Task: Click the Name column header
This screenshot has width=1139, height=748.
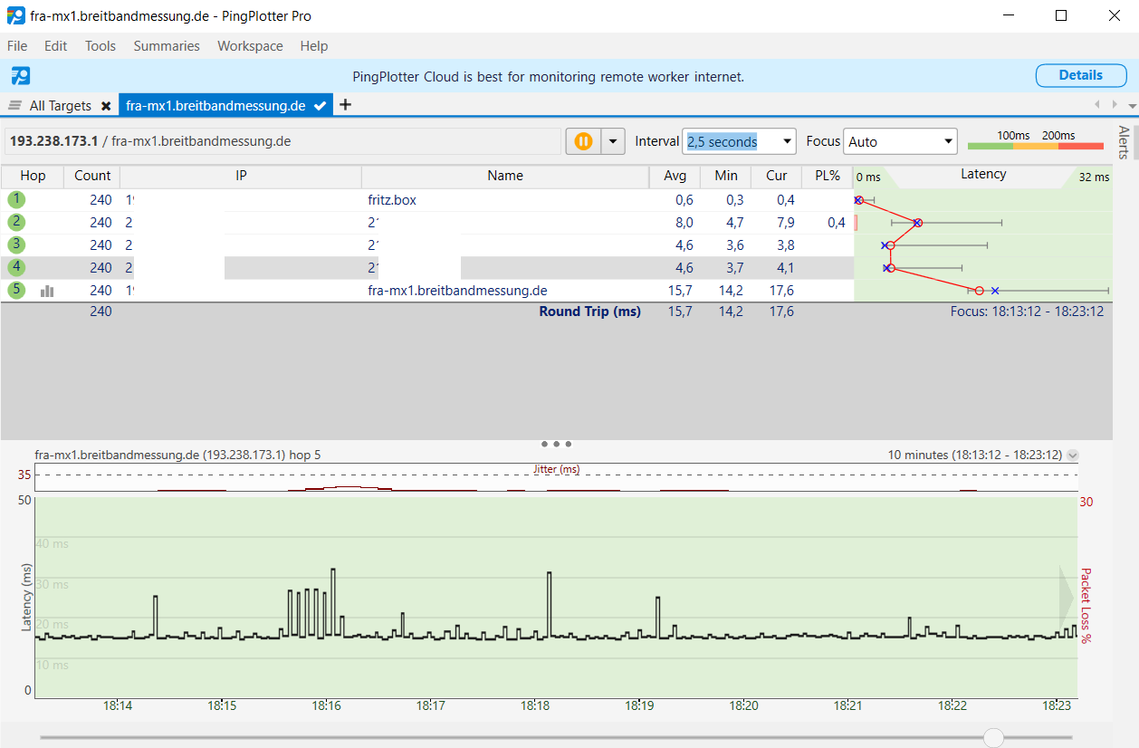Action: [x=505, y=176]
